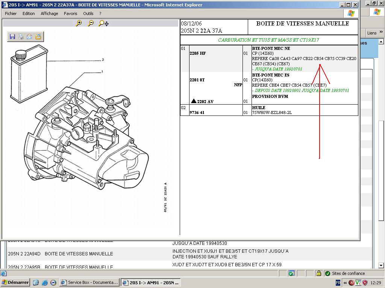385x288 pixels.
Task: Click the popup blocker icon in status bar
Action: click(x=291, y=273)
